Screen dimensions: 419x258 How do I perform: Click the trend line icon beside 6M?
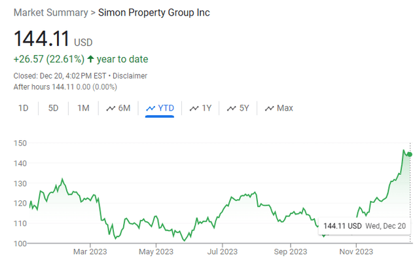pyautogui.click(x=111, y=108)
